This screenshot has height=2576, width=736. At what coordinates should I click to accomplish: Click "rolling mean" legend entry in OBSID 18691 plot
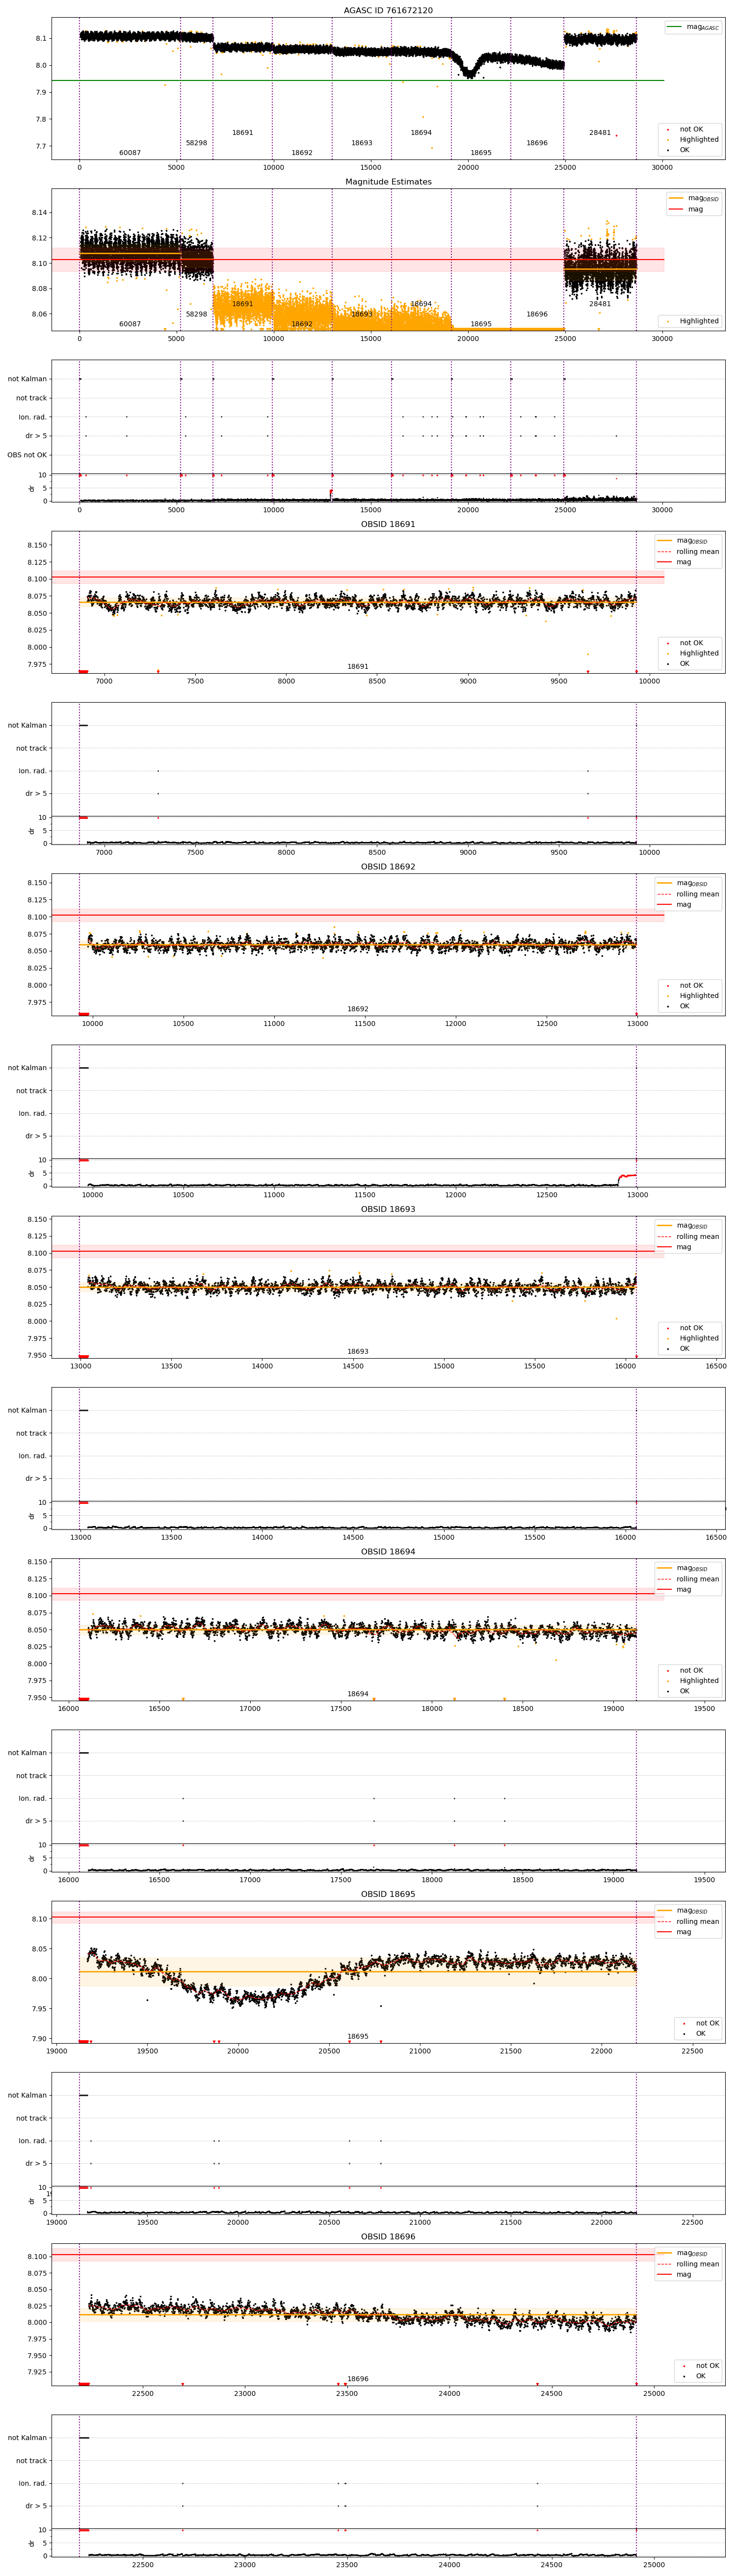(x=688, y=551)
